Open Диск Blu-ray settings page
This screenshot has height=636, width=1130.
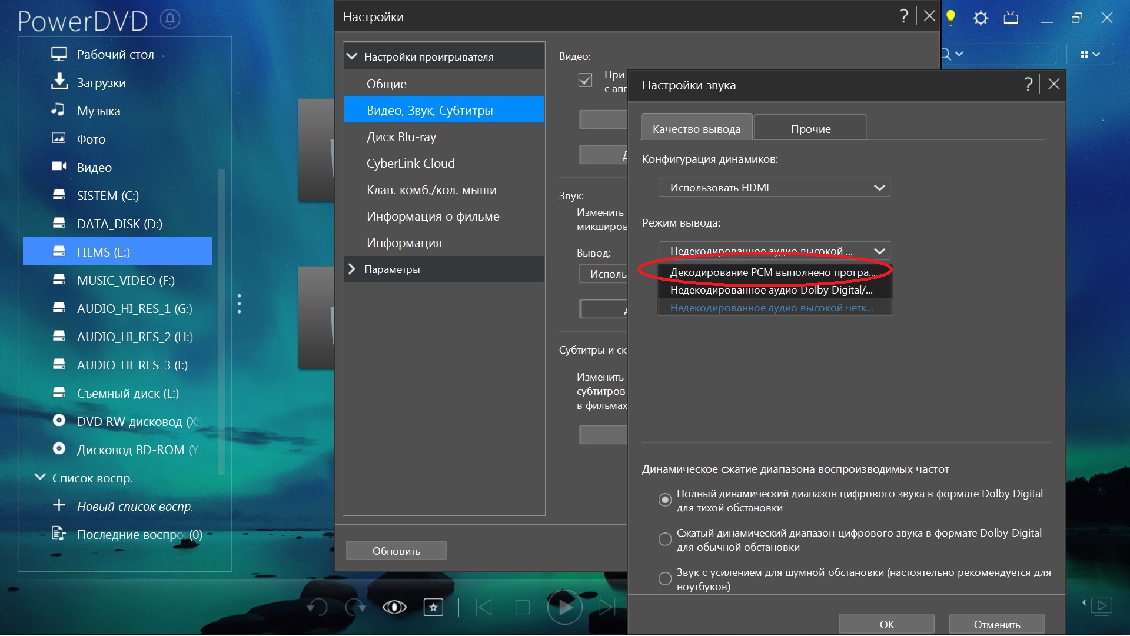[444, 136]
